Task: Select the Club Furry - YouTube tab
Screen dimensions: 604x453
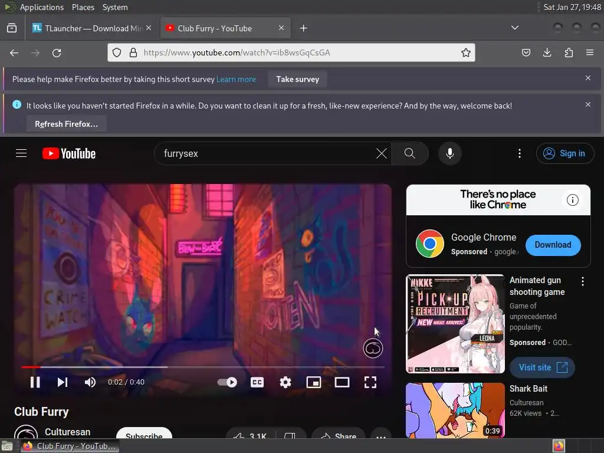Action: pos(225,28)
